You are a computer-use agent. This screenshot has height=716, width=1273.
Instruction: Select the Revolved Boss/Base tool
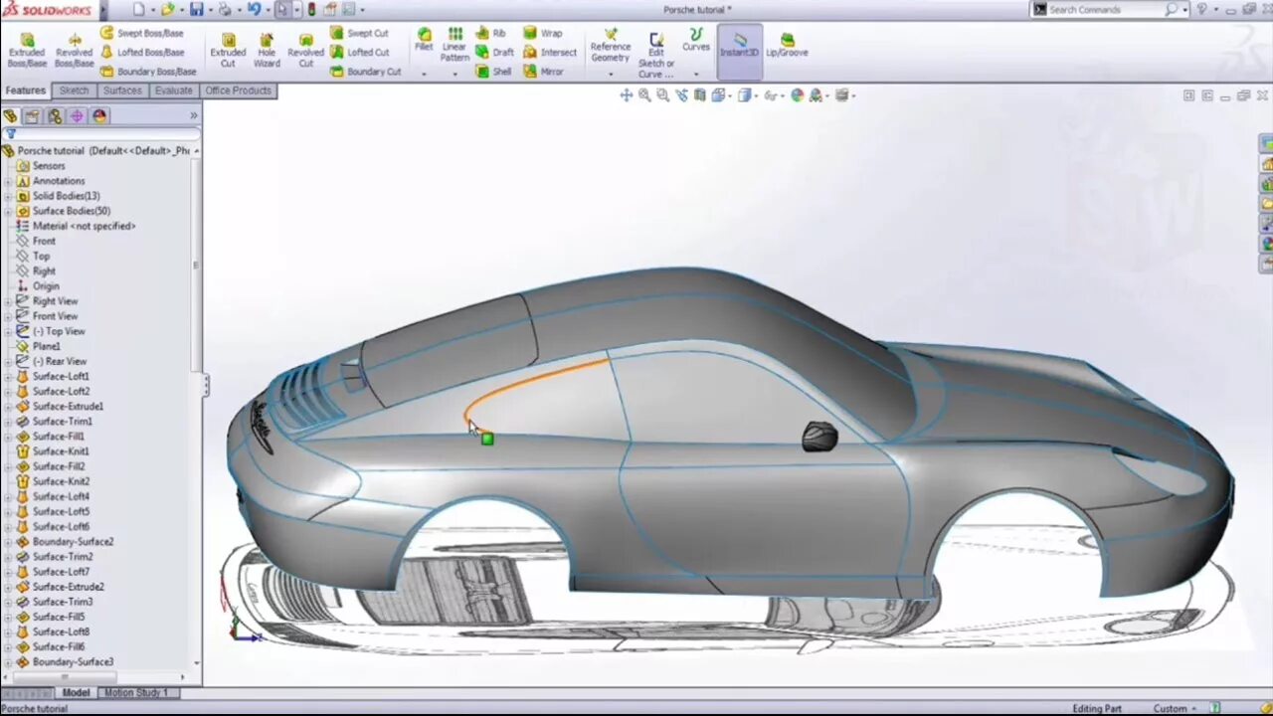74,50
